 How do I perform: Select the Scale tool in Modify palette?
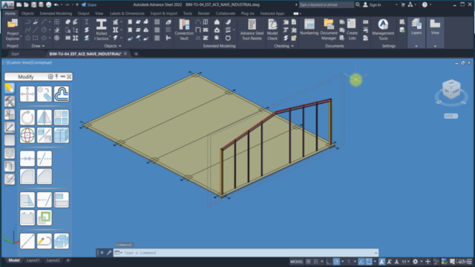click(x=45, y=135)
